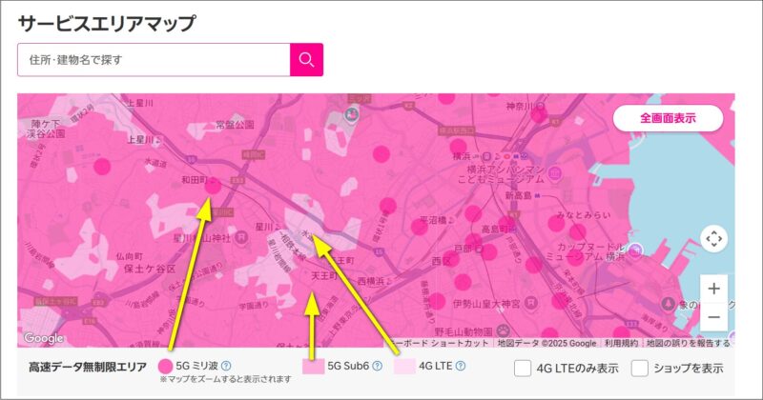Click the 全画面表示 fullscreen button
Viewport: 763px width, 400px height.
point(668,118)
